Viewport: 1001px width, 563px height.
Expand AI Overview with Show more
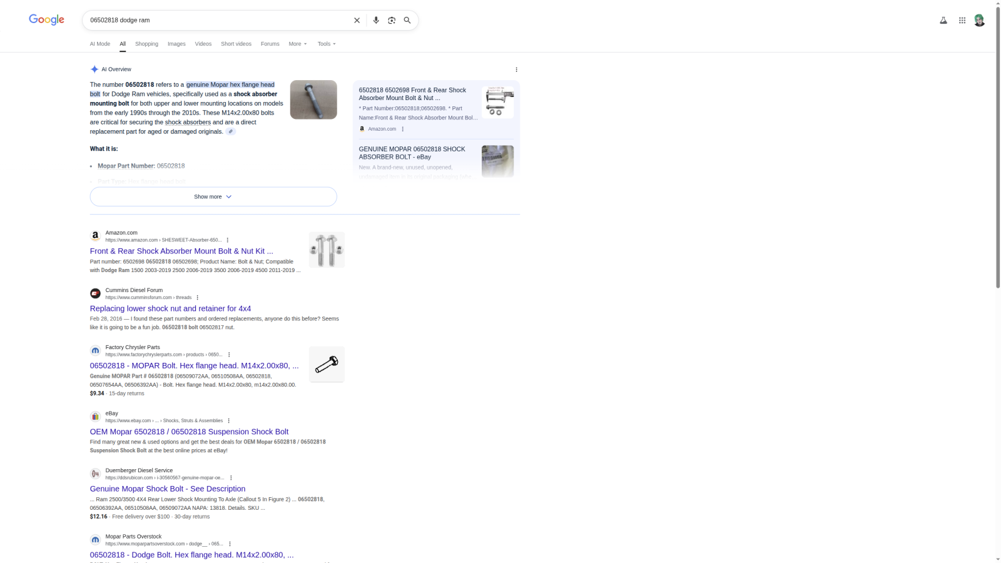click(x=213, y=196)
